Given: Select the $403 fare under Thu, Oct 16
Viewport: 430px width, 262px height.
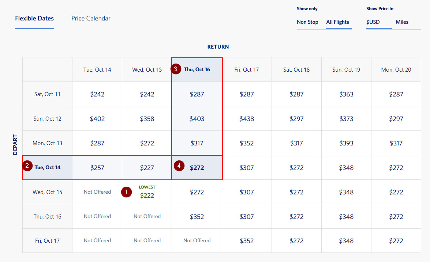Looking at the screenshot, I should [197, 119].
